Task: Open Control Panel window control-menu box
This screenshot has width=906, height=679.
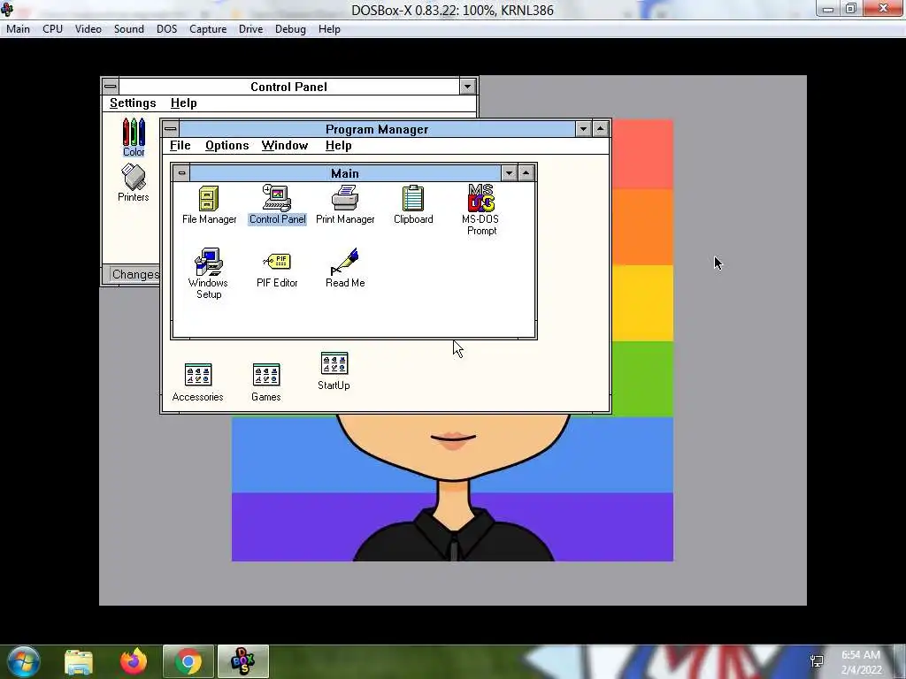Action: tap(111, 87)
